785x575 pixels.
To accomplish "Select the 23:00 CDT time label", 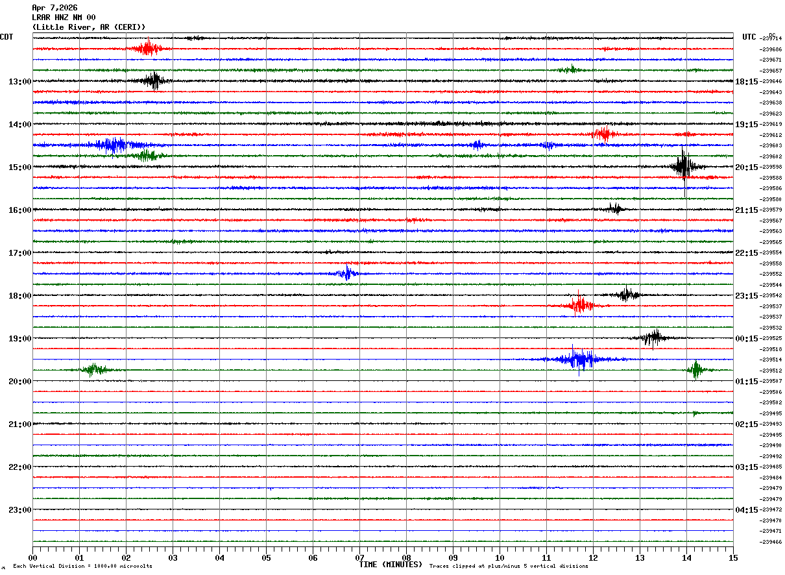I will (x=19, y=510).
